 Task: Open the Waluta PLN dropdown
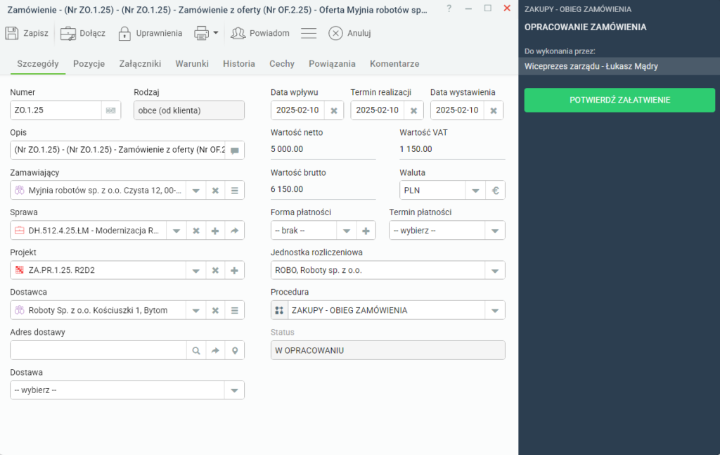476,191
